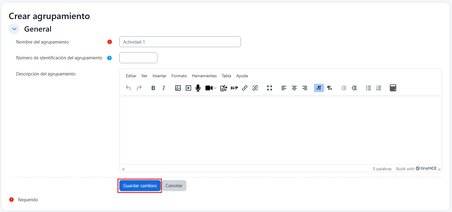Screen dimensions: 452x212
Task: Click the AI content generator icon
Action: click(x=224, y=88)
